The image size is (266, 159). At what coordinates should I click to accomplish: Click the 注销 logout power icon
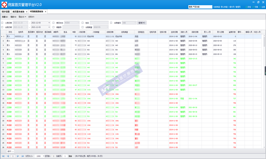coord(260,7)
